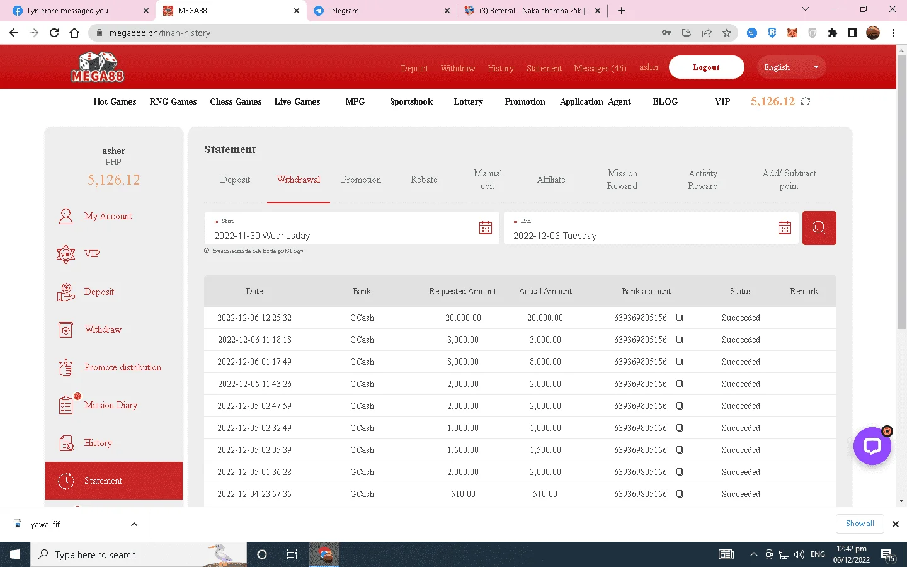Open saved passwords key icon
The image size is (907, 567).
pos(666,33)
